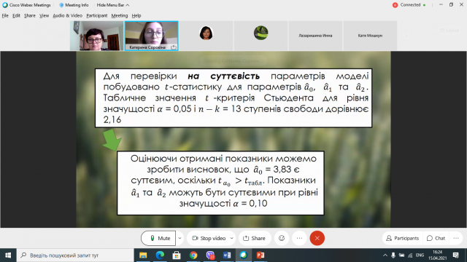Screen dimensions: 467x262
Task: Click the Windows search field
Action: (x=76, y=255)
